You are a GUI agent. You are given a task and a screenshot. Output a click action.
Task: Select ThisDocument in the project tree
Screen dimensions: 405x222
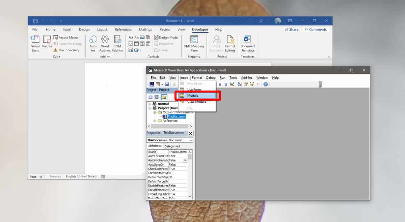click(177, 116)
